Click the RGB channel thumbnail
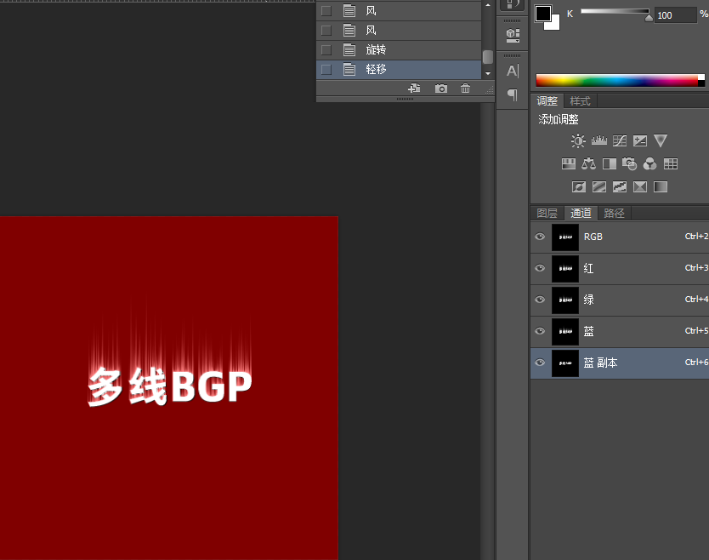This screenshot has width=709, height=560. (x=565, y=237)
